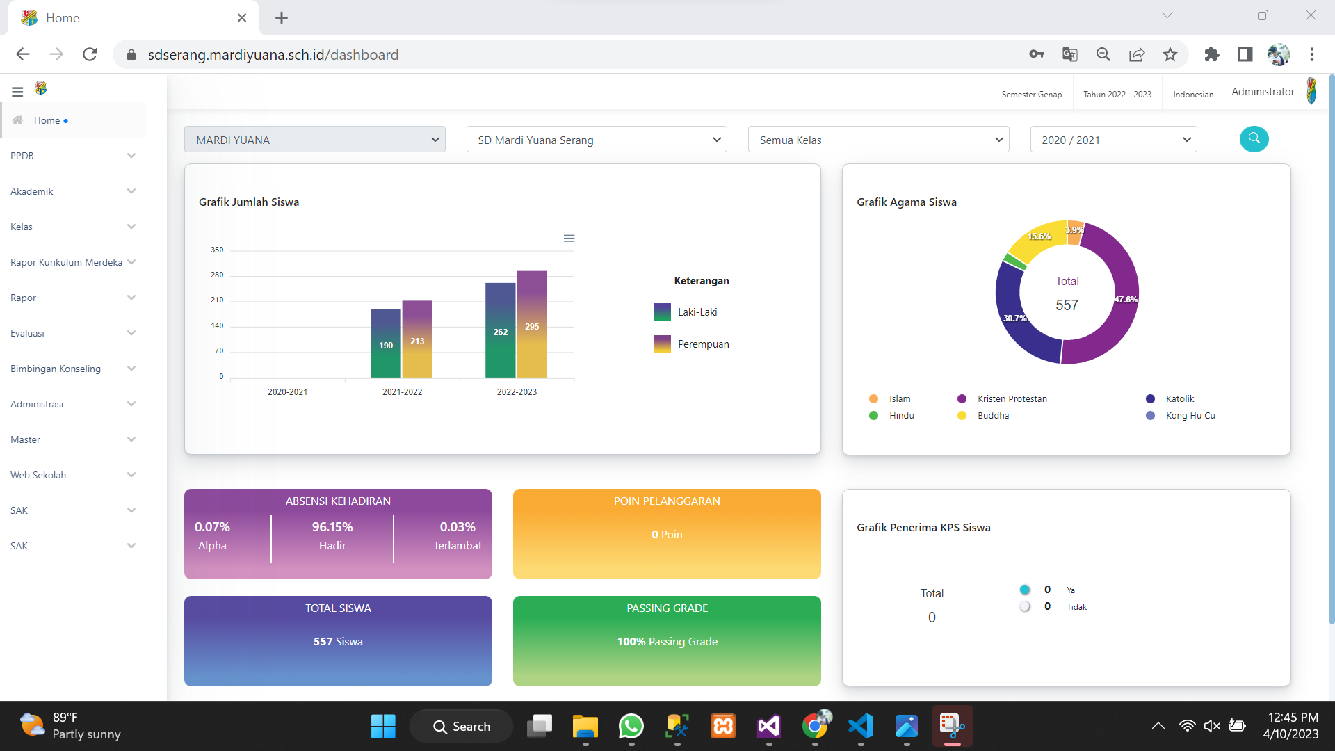Reload the page
The width and height of the screenshot is (1335, 751).
click(90, 54)
